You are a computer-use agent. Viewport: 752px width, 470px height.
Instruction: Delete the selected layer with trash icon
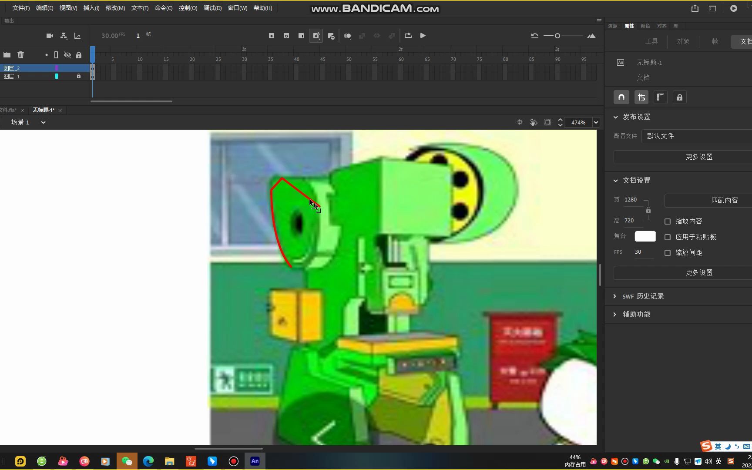[21, 55]
